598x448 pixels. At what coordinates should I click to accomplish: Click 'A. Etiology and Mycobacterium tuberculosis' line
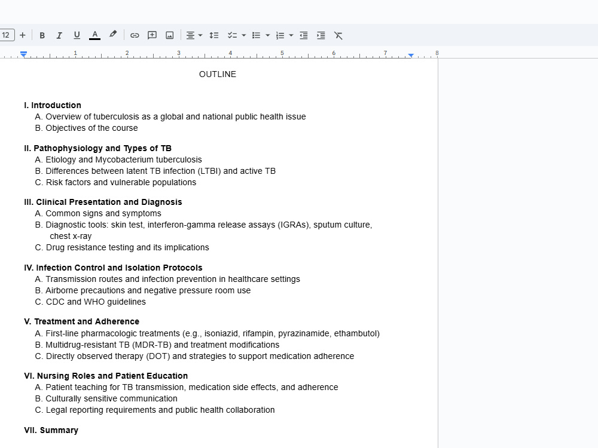click(118, 159)
